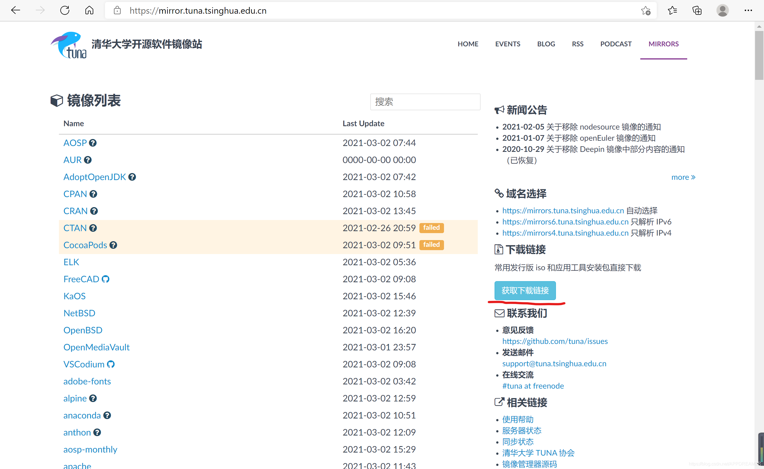Screen dimensions: 764x469
Task: Click the help icon next to AOSP
Action: (x=92, y=143)
